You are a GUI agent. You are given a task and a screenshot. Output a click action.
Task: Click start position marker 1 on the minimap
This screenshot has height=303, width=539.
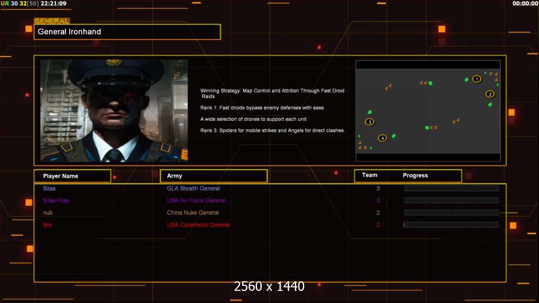coord(476,79)
